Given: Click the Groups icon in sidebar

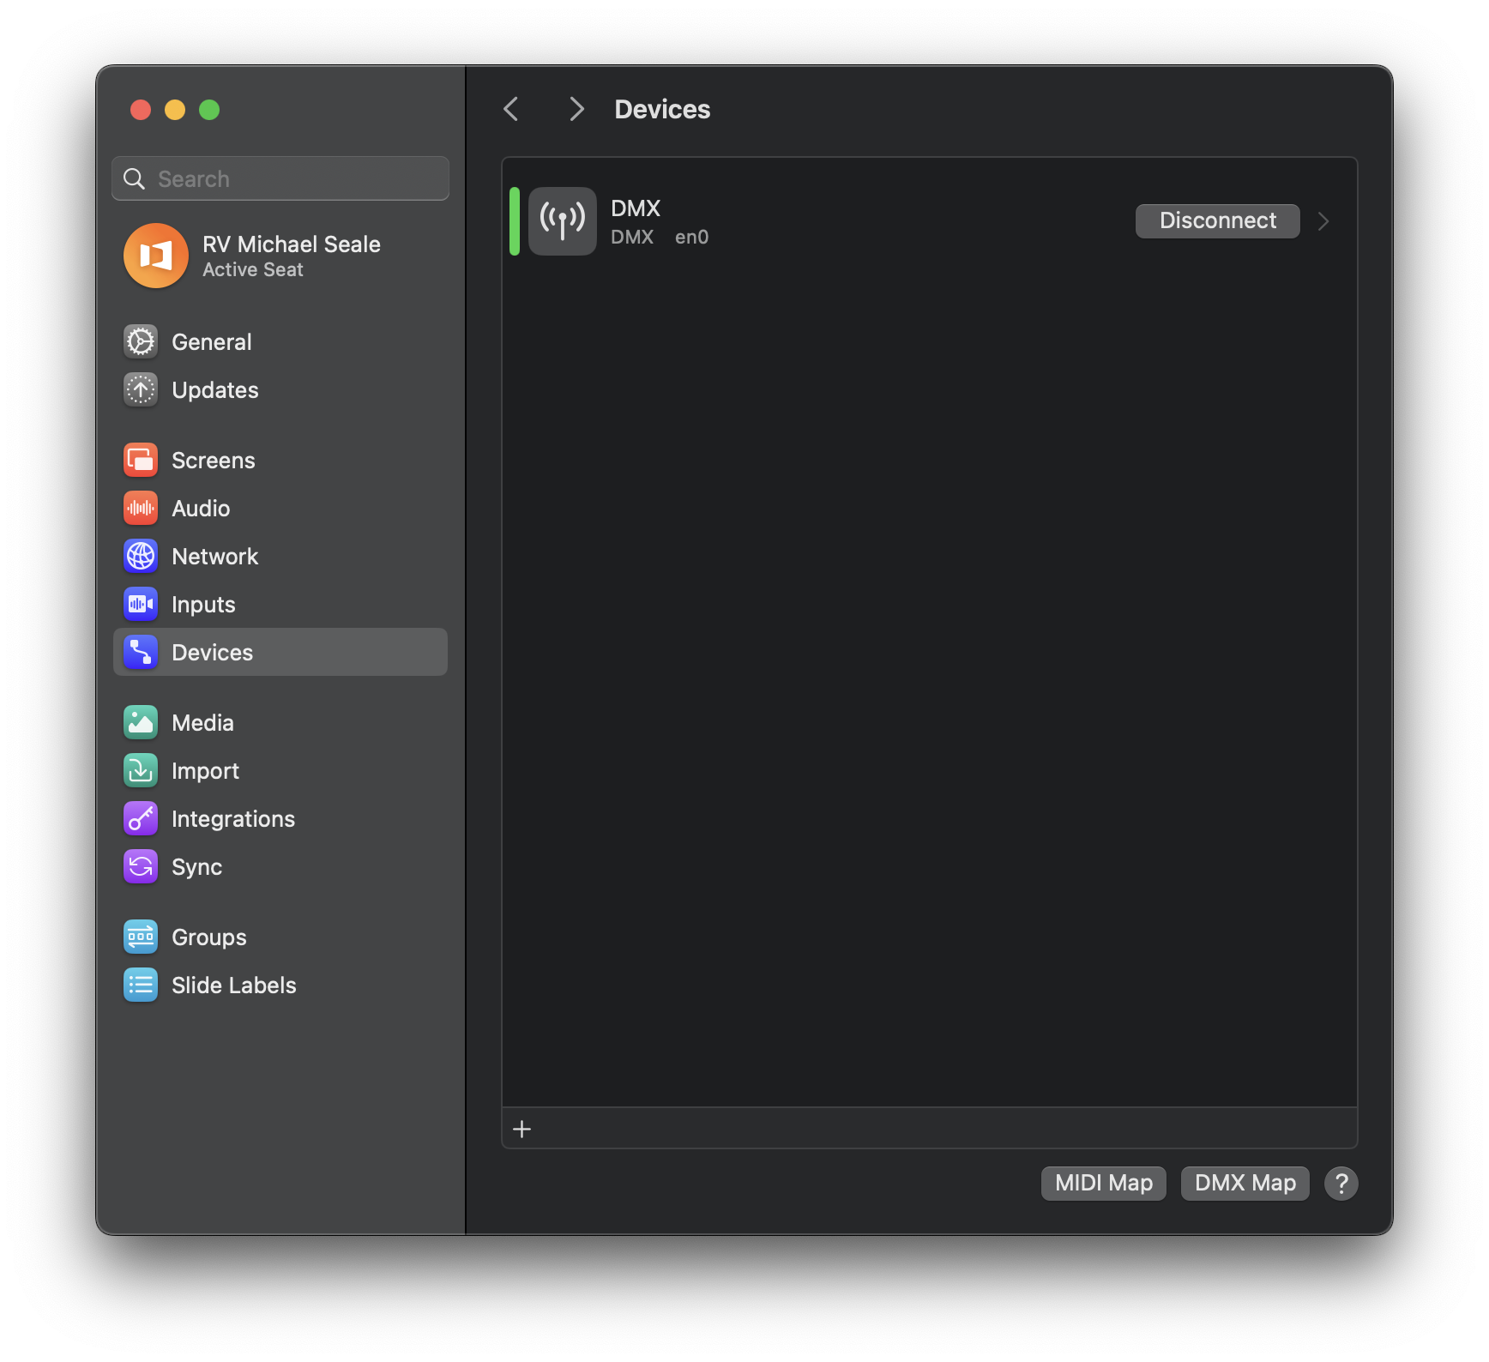Looking at the screenshot, I should 141,937.
